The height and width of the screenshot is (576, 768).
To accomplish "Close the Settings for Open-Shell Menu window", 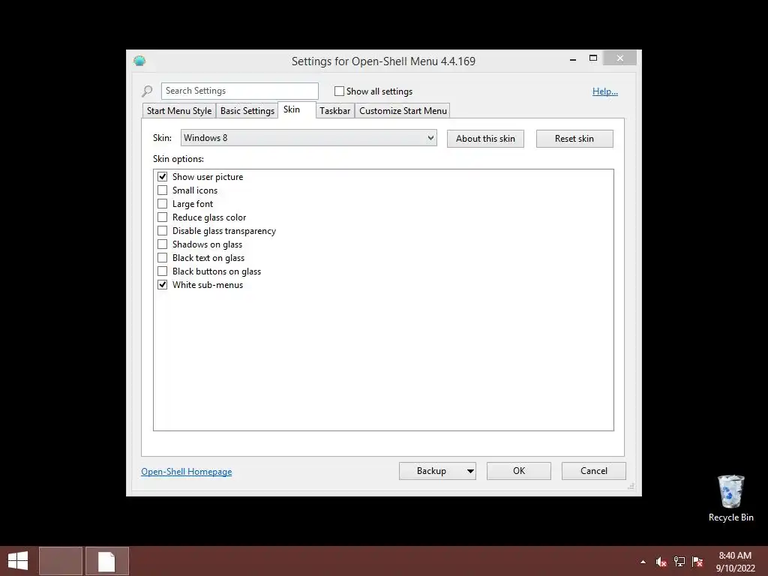I will pyautogui.click(x=620, y=58).
